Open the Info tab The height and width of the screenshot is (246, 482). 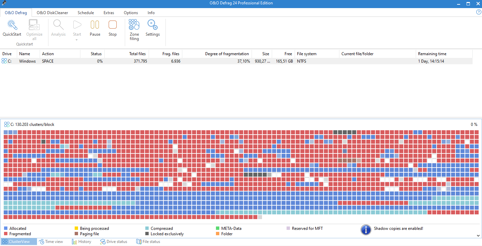151,13
